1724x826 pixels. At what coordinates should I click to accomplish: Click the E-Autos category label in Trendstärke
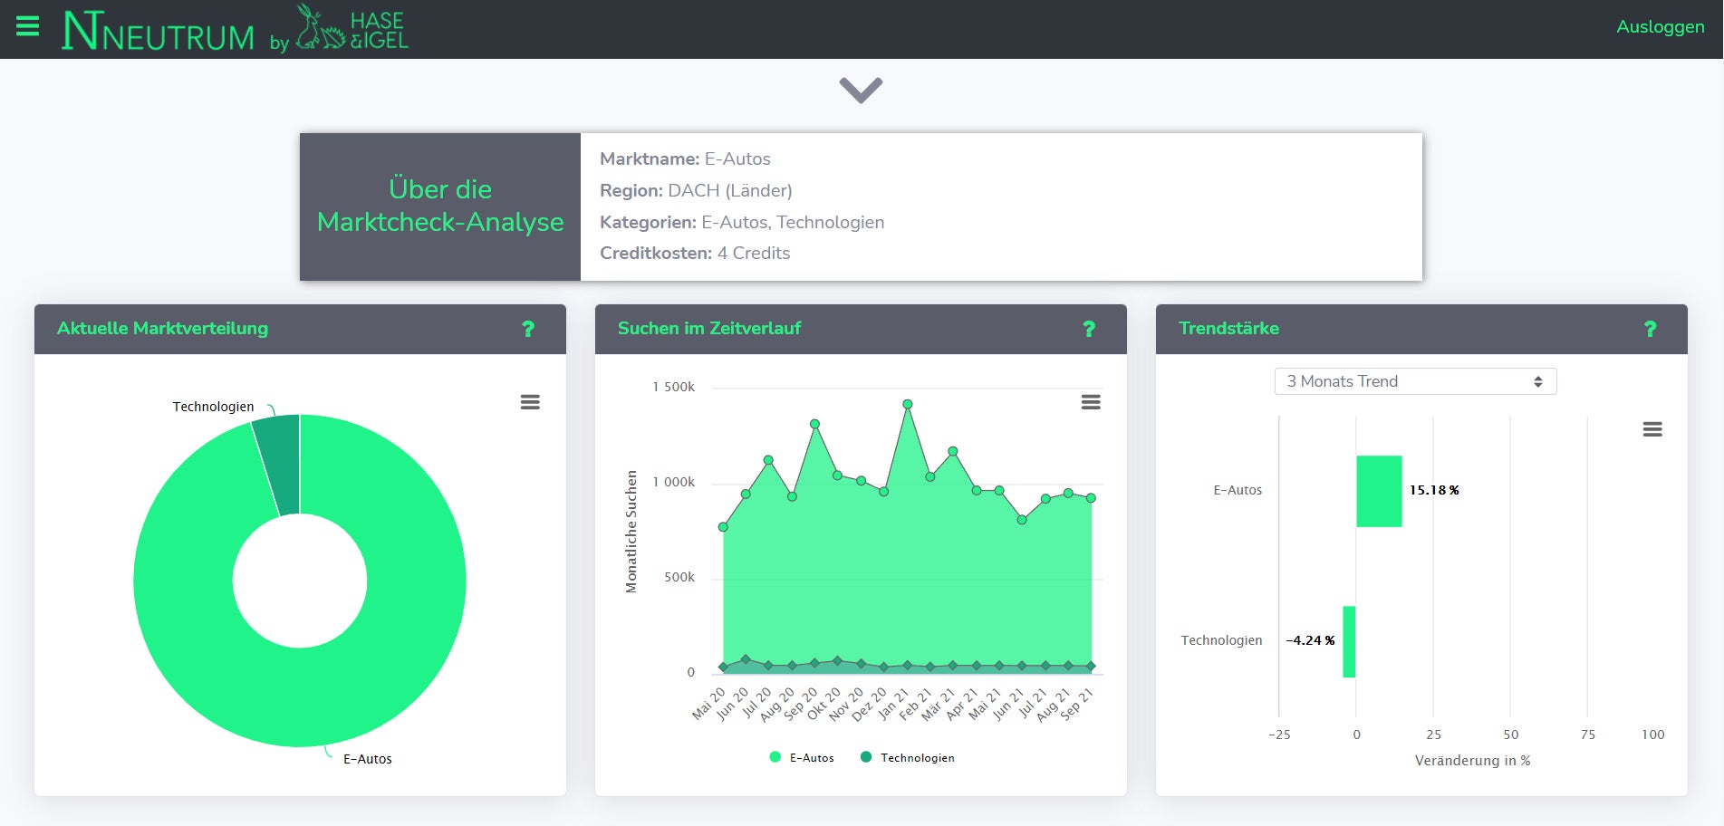1238,490
